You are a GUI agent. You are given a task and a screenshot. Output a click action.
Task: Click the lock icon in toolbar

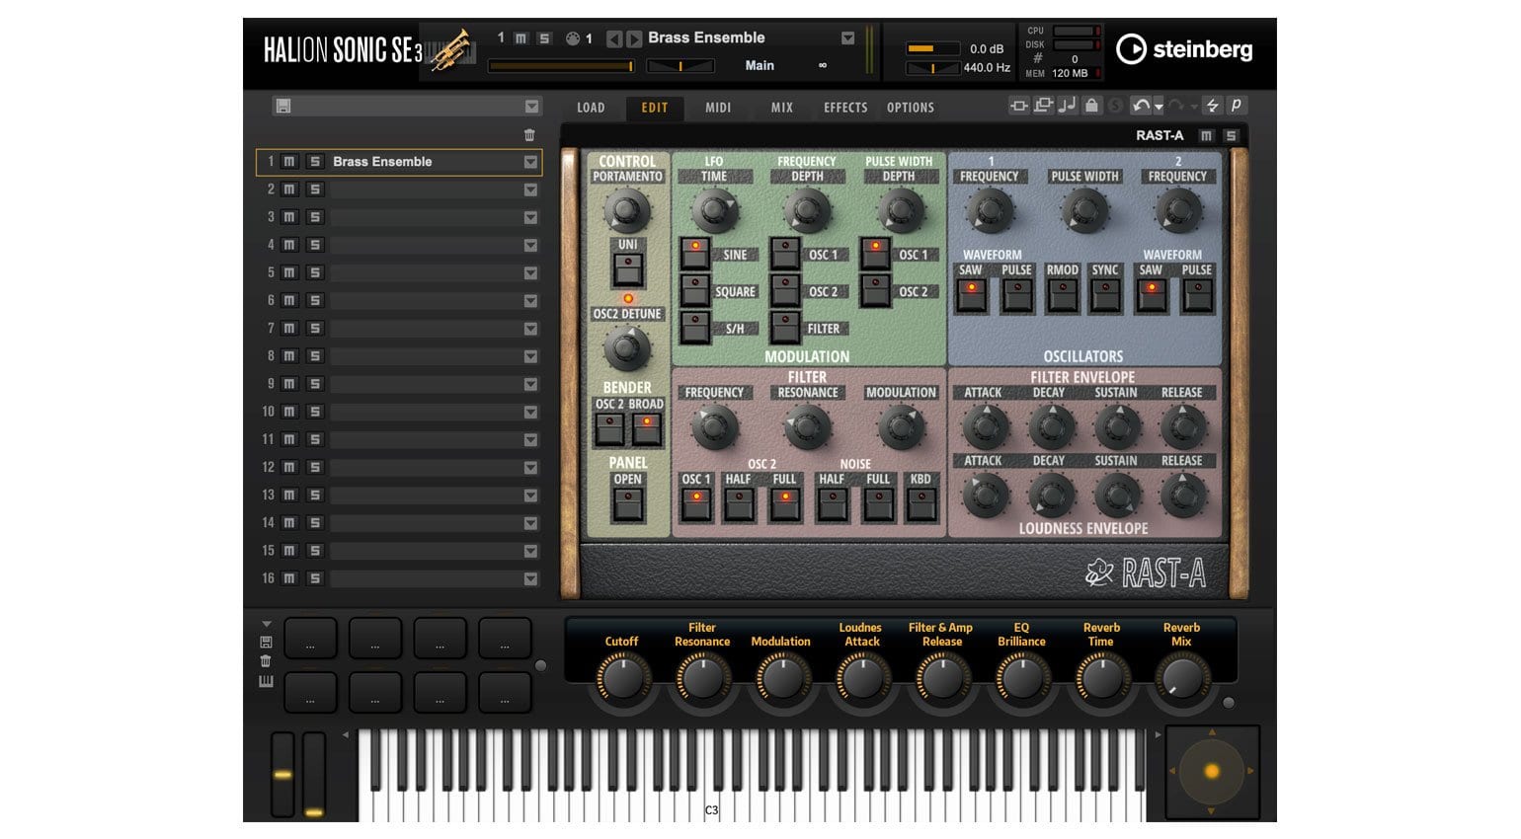pyautogui.click(x=1091, y=106)
